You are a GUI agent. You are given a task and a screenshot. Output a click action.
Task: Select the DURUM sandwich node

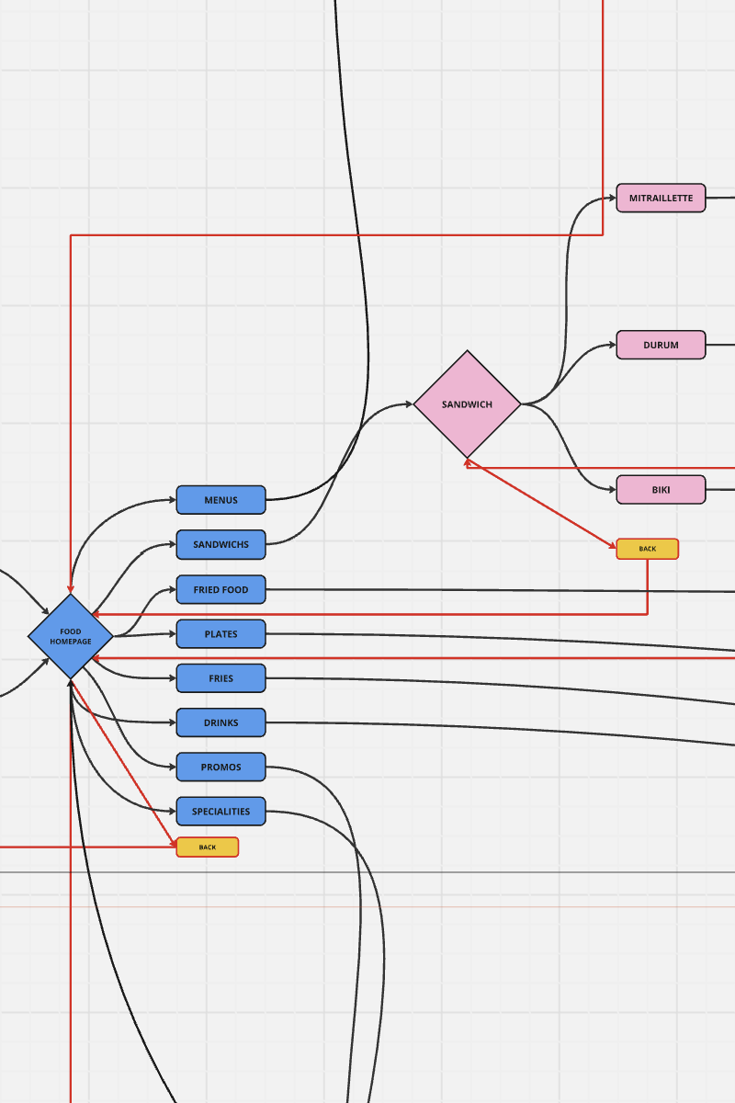pyautogui.click(x=661, y=345)
